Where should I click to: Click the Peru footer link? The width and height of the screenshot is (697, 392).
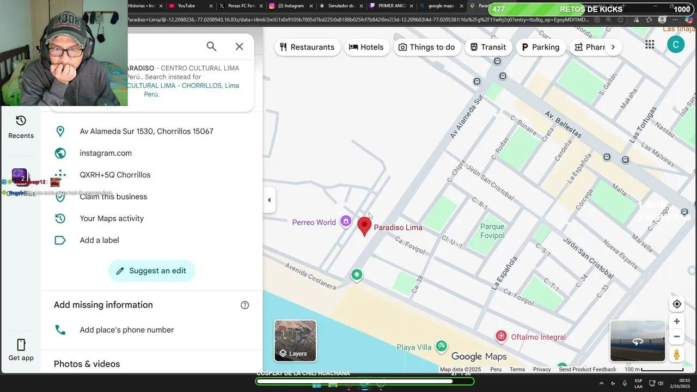coord(496,369)
